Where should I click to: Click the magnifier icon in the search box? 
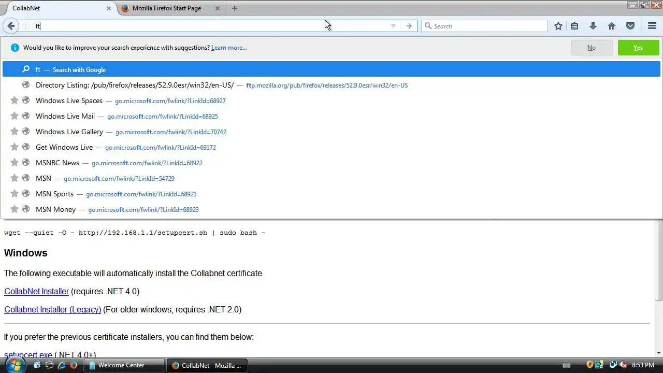pos(428,26)
